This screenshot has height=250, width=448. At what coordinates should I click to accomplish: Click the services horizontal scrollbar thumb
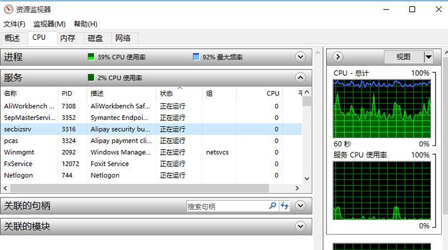pos(140,188)
